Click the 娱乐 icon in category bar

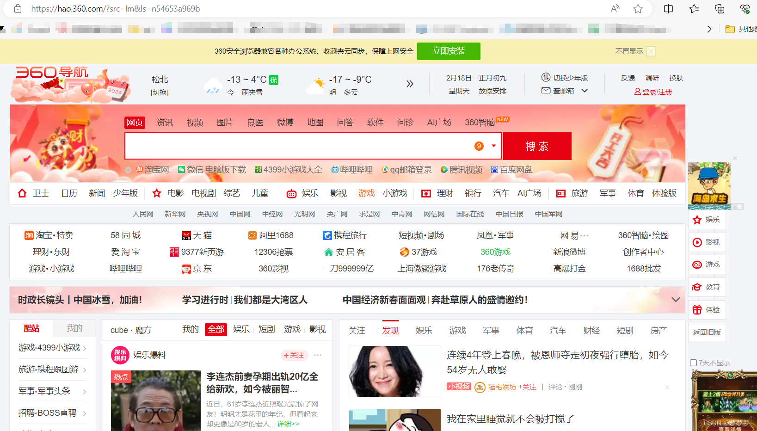[x=291, y=194]
